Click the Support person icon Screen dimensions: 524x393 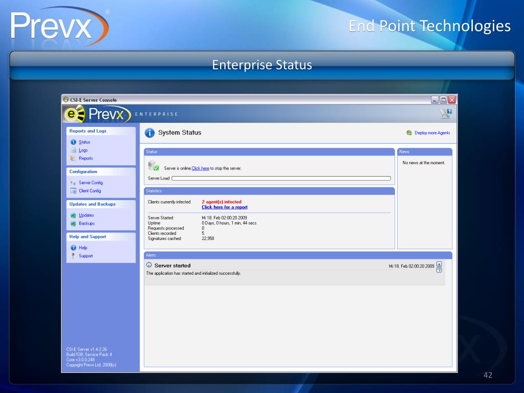pyautogui.click(x=73, y=256)
